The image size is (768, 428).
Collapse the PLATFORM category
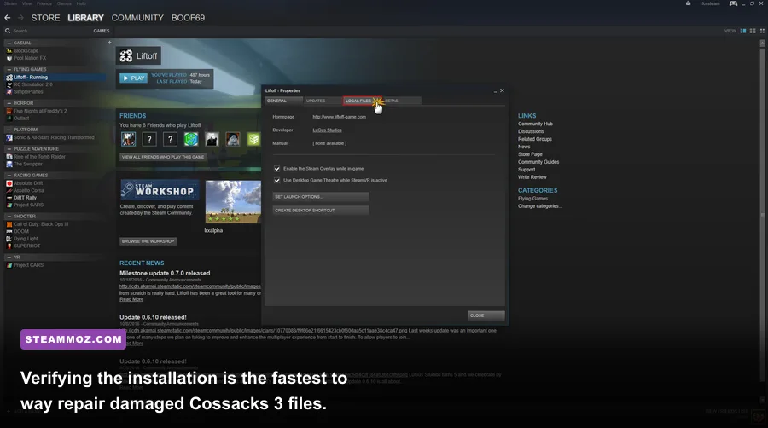coord(9,130)
